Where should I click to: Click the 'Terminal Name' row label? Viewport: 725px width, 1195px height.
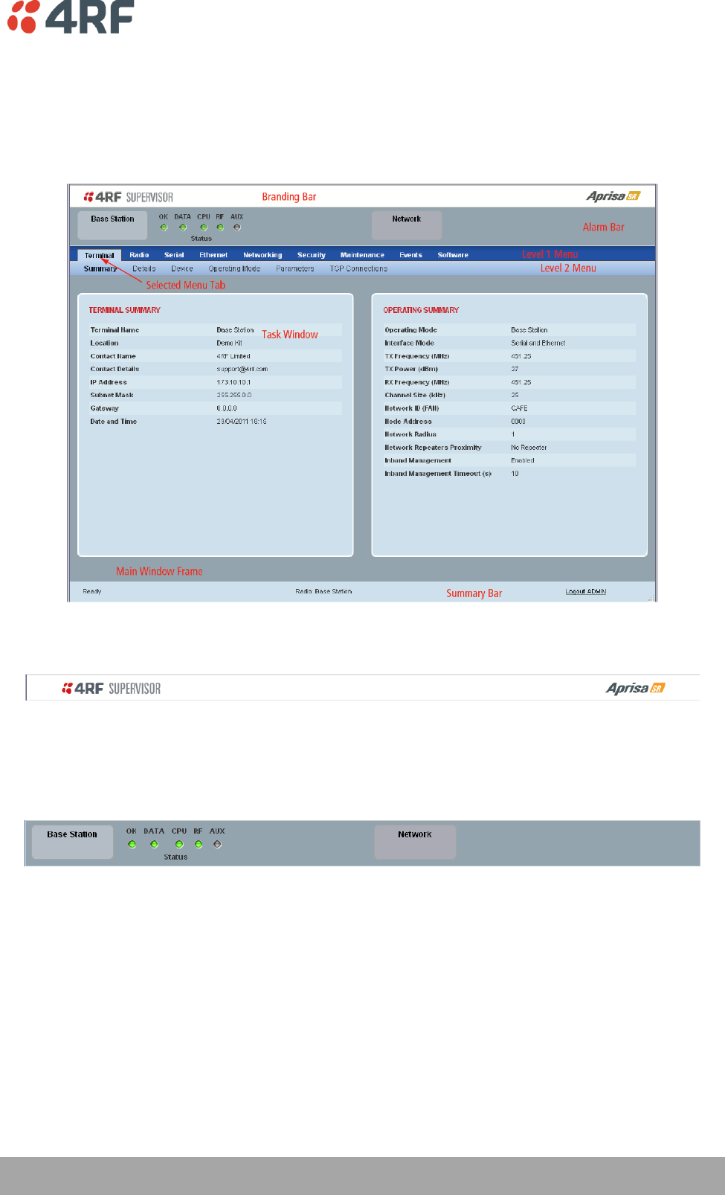pyautogui.click(x=115, y=330)
